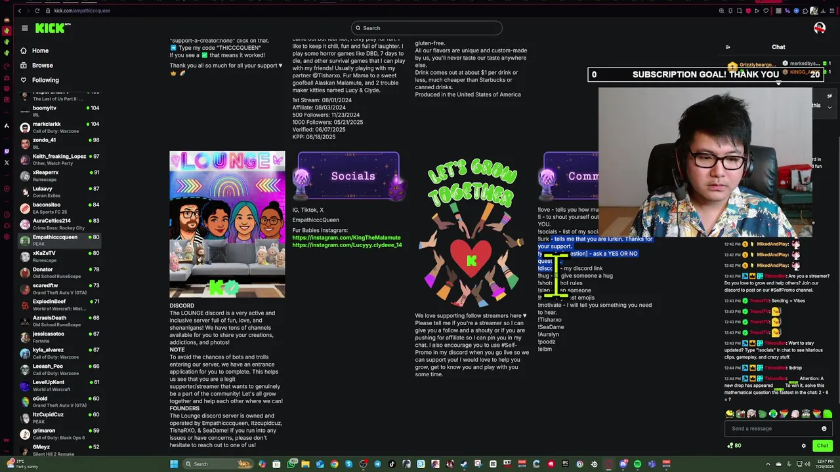The height and width of the screenshot is (472, 840).
Task: Open markclarkk Warzone channel
Action: [x=59, y=127]
